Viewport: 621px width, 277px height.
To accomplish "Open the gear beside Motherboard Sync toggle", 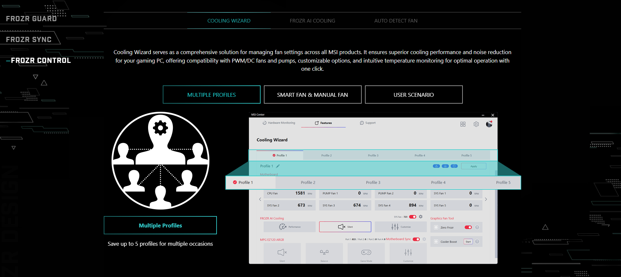I will (424, 239).
